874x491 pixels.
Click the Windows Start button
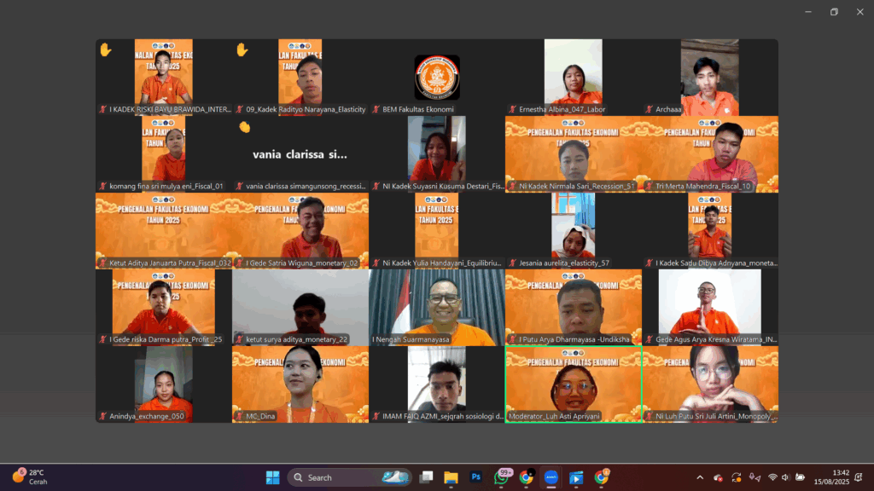272,477
